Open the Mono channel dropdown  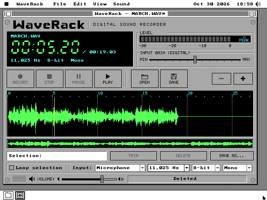pos(237,168)
